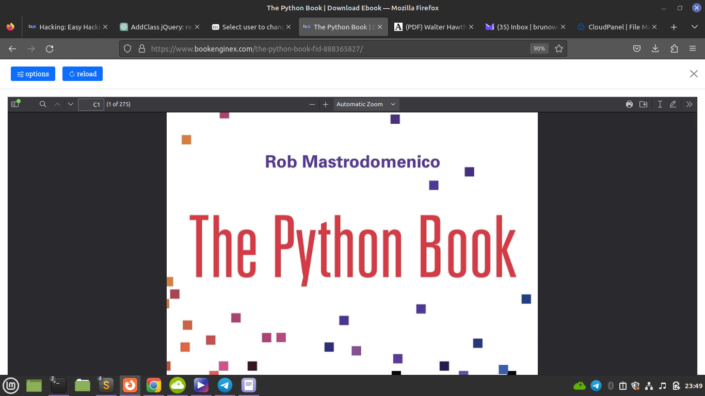Screen dimensions: 705x396
Task: Save the PDF using download icon
Action: tap(643, 104)
